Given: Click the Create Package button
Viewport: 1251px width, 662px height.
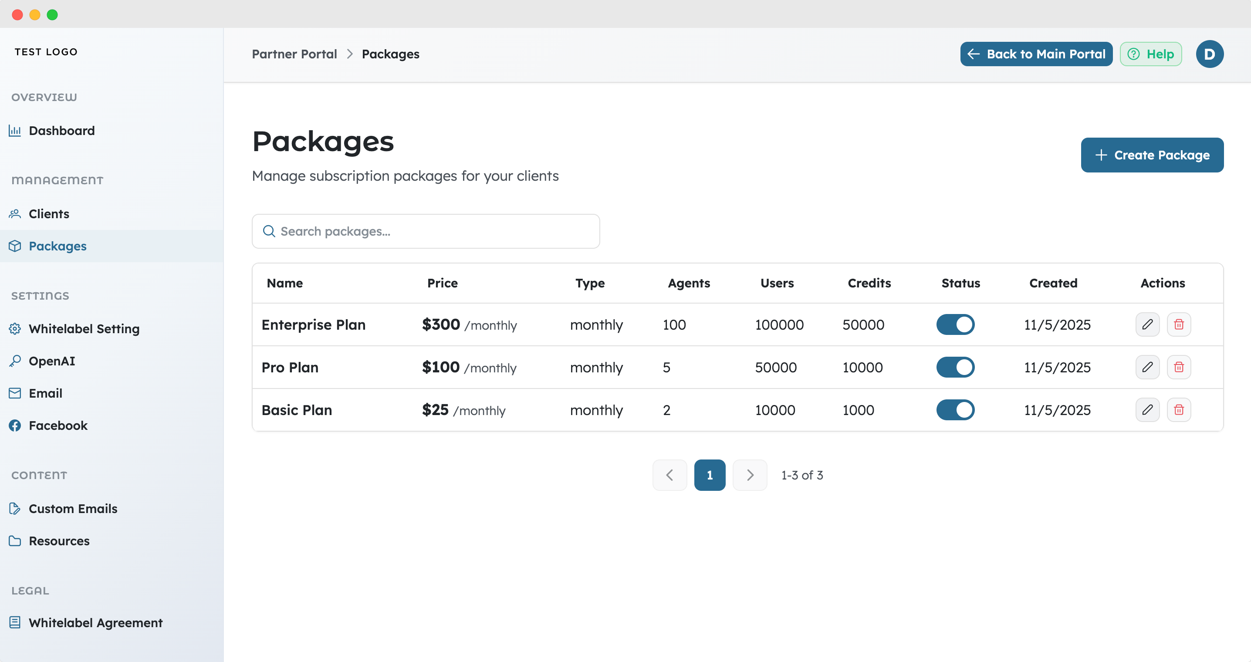Looking at the screenshot, I should pos(1152,155).
